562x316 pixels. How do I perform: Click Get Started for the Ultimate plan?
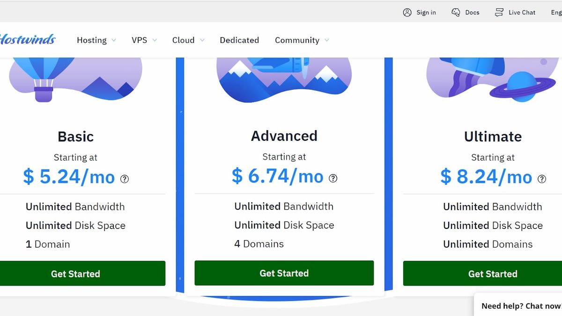[493, 274]
